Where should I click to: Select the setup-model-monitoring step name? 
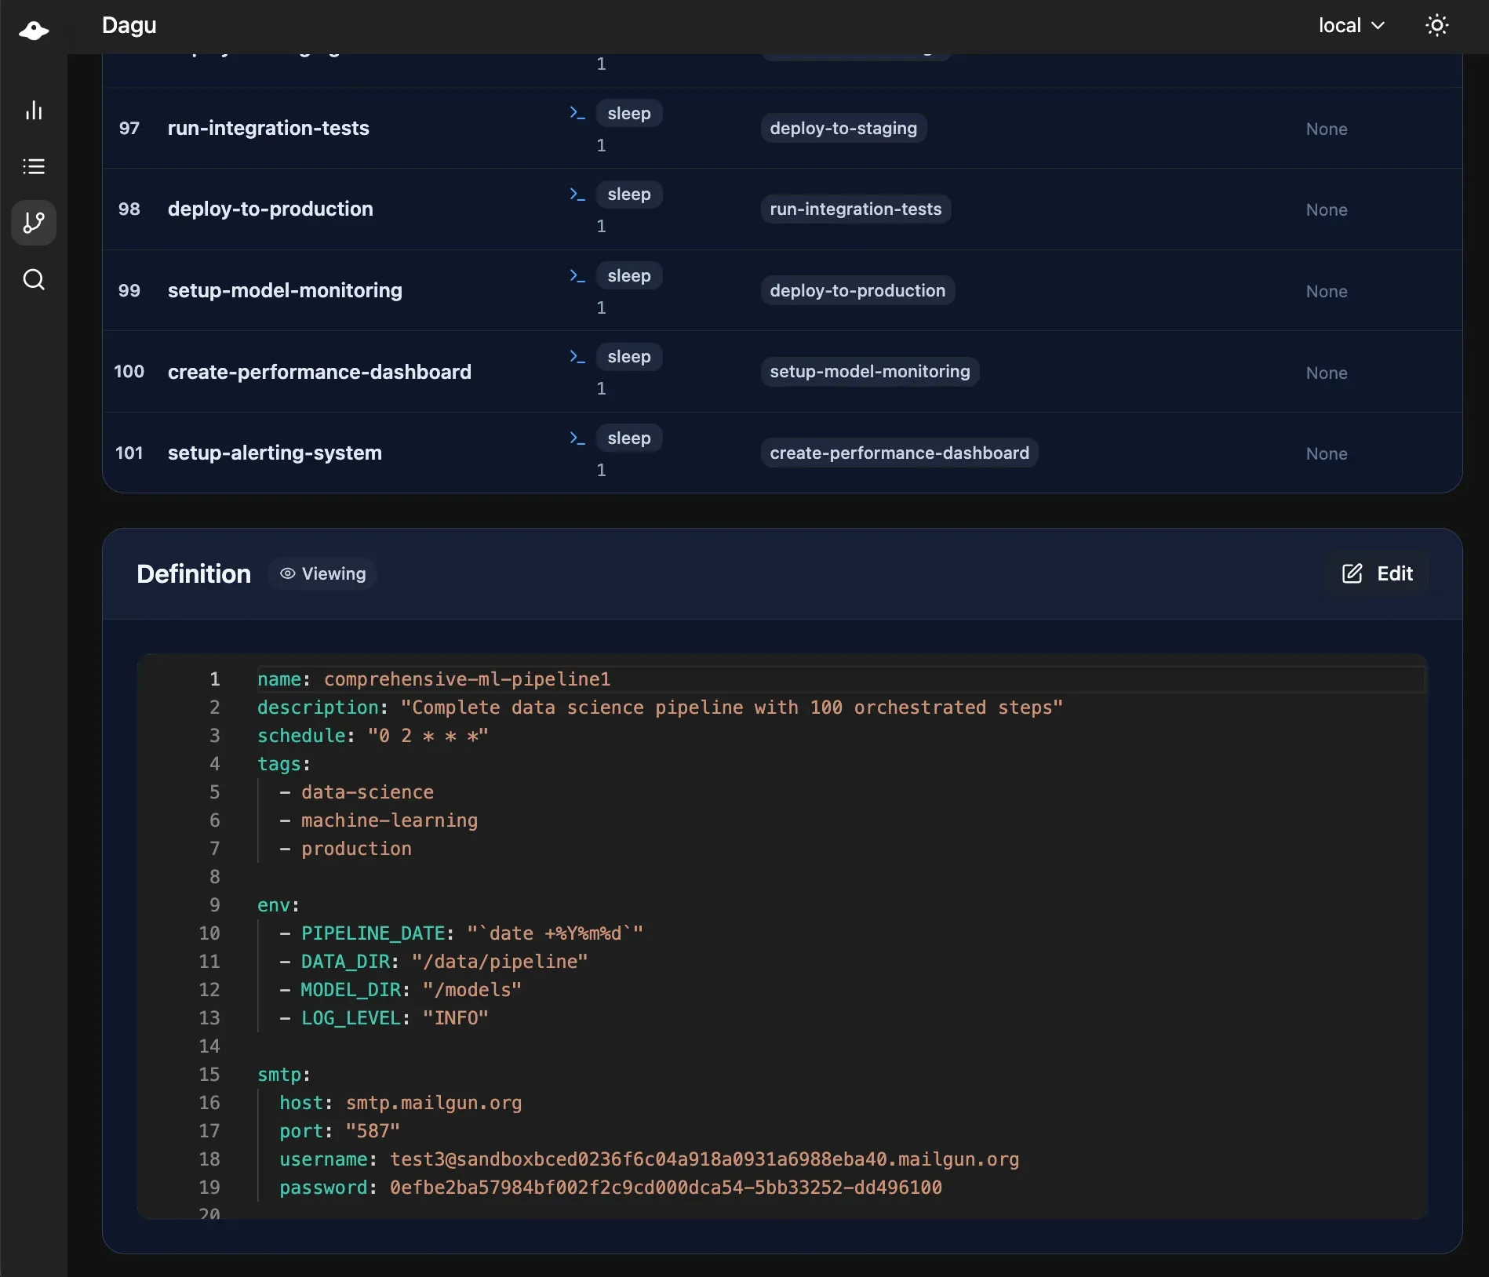click(x=285, y=290)
